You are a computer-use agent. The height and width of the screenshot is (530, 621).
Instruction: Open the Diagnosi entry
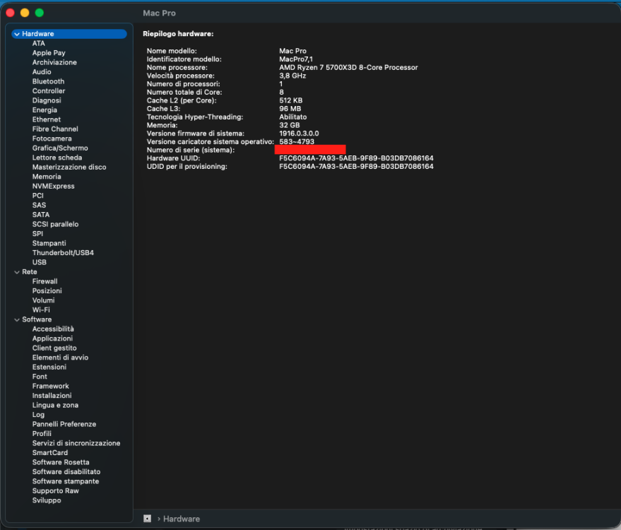point(47,100)
